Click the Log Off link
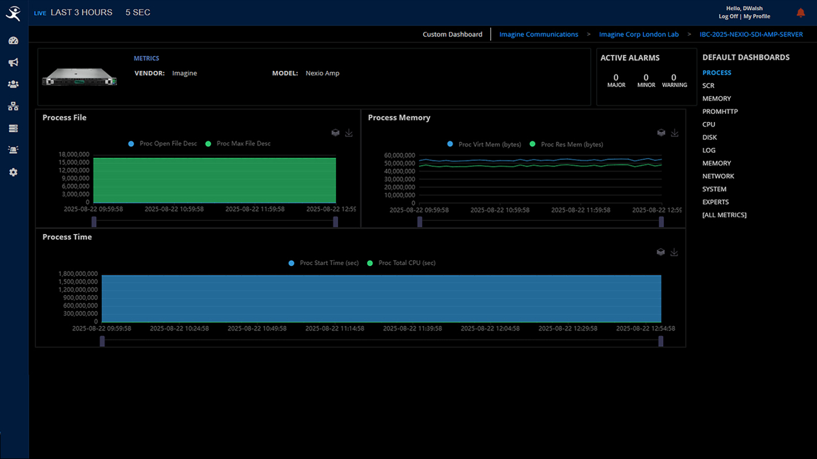 [728, 16]
